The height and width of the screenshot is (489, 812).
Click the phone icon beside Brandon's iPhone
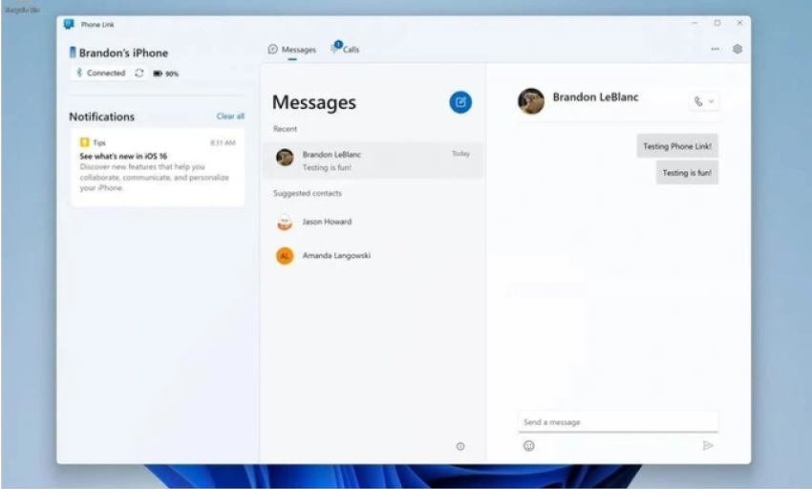[x=73, y=53]
